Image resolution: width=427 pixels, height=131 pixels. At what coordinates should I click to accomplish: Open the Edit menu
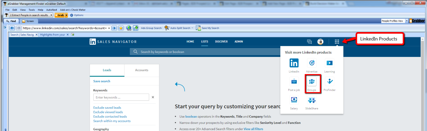click(x=15, y=10)
